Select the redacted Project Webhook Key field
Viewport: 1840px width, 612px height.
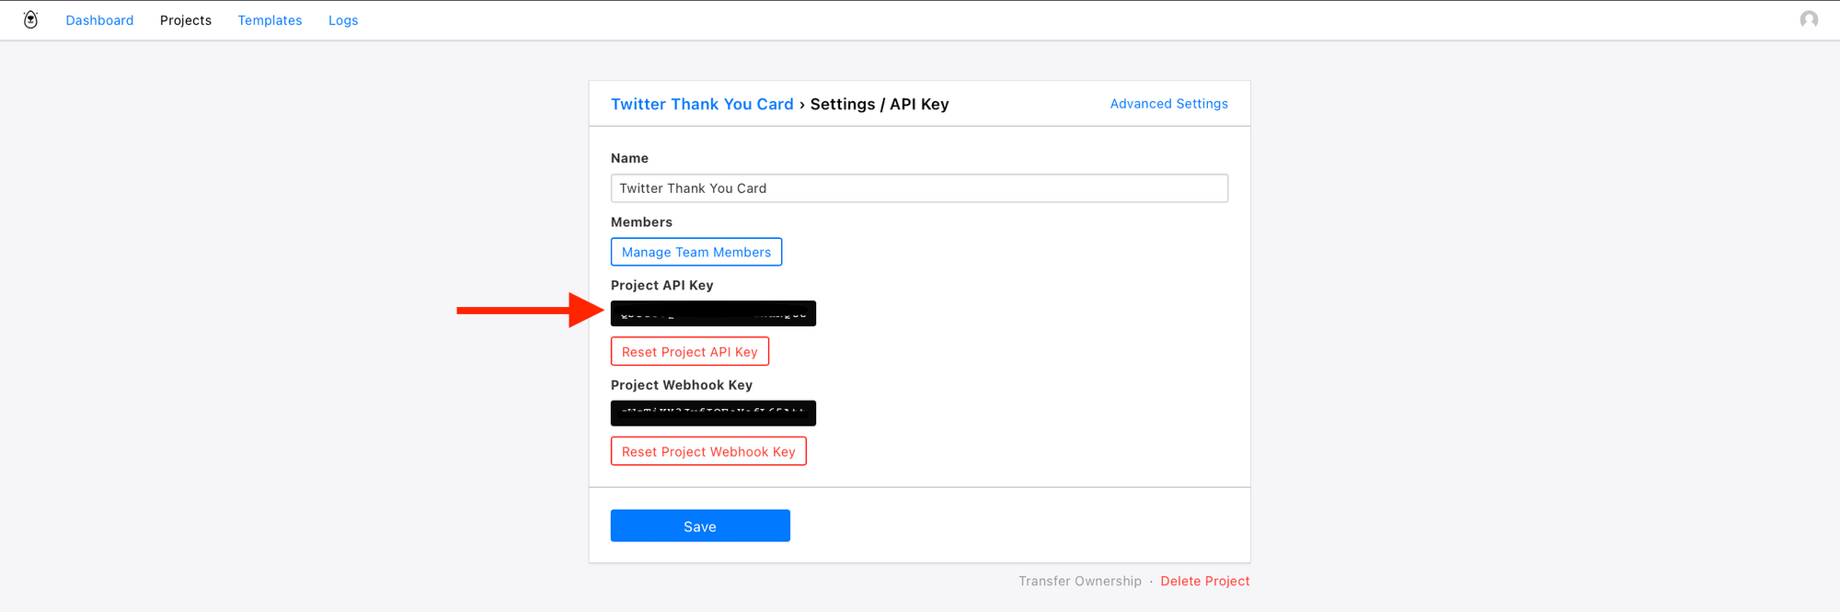tap(713, 414)
